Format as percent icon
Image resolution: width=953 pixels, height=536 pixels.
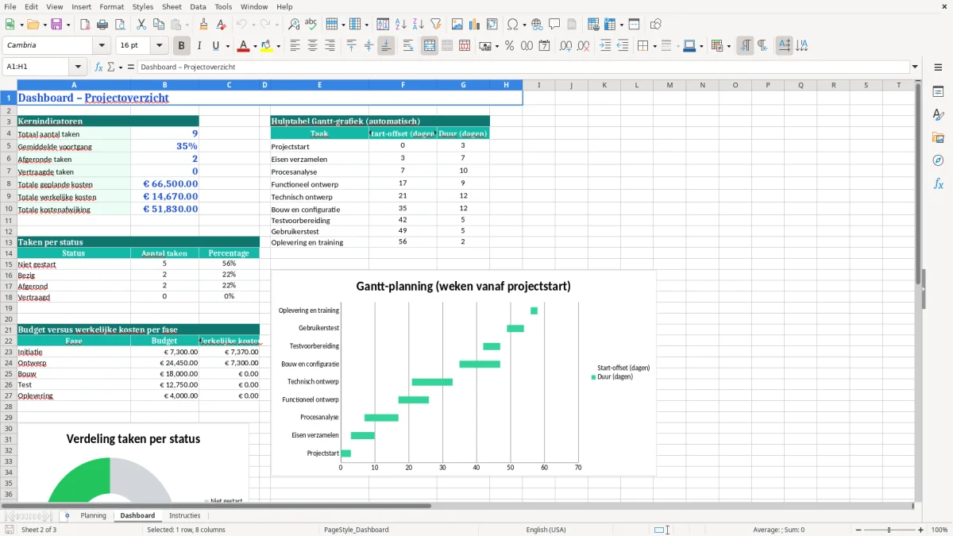pyautogui.click(x=509, y=46)
